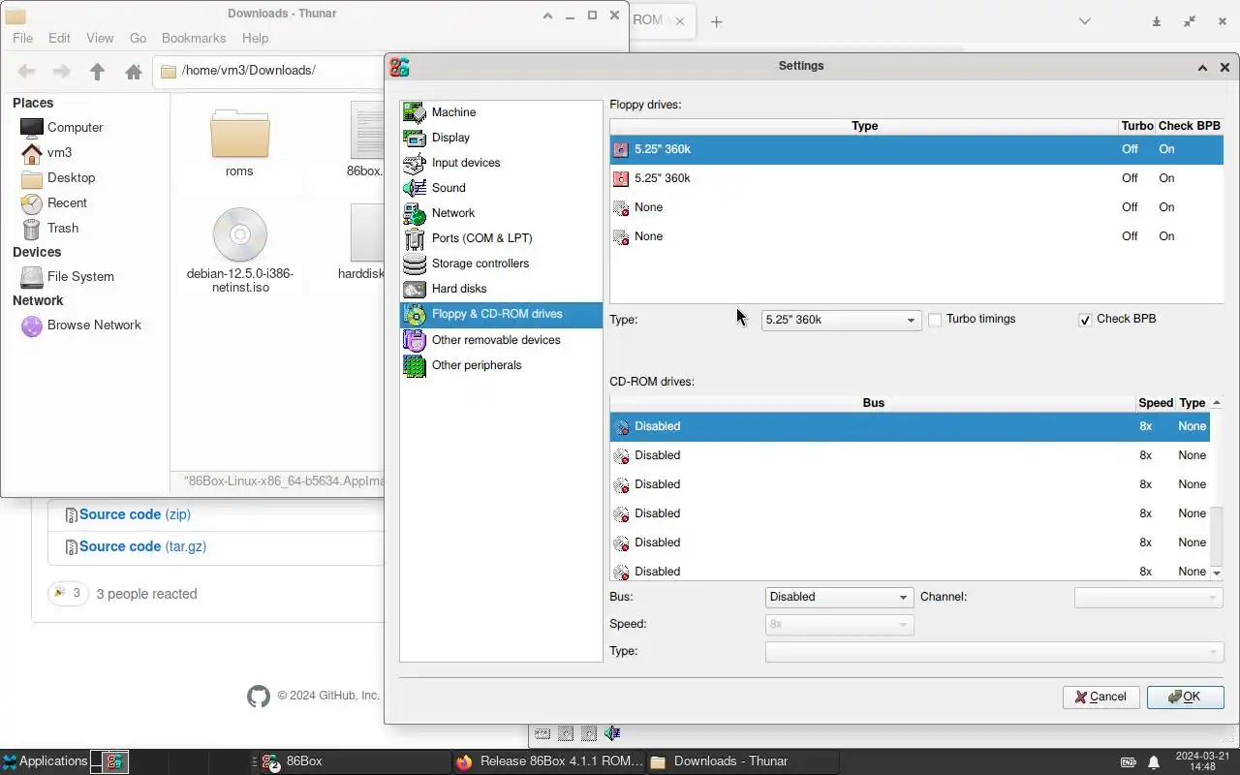The height and width of the screenshot is (775, 1240).
Task: Open the CD-ROM Channel dropdown
Action: [x=1149, y=598]
